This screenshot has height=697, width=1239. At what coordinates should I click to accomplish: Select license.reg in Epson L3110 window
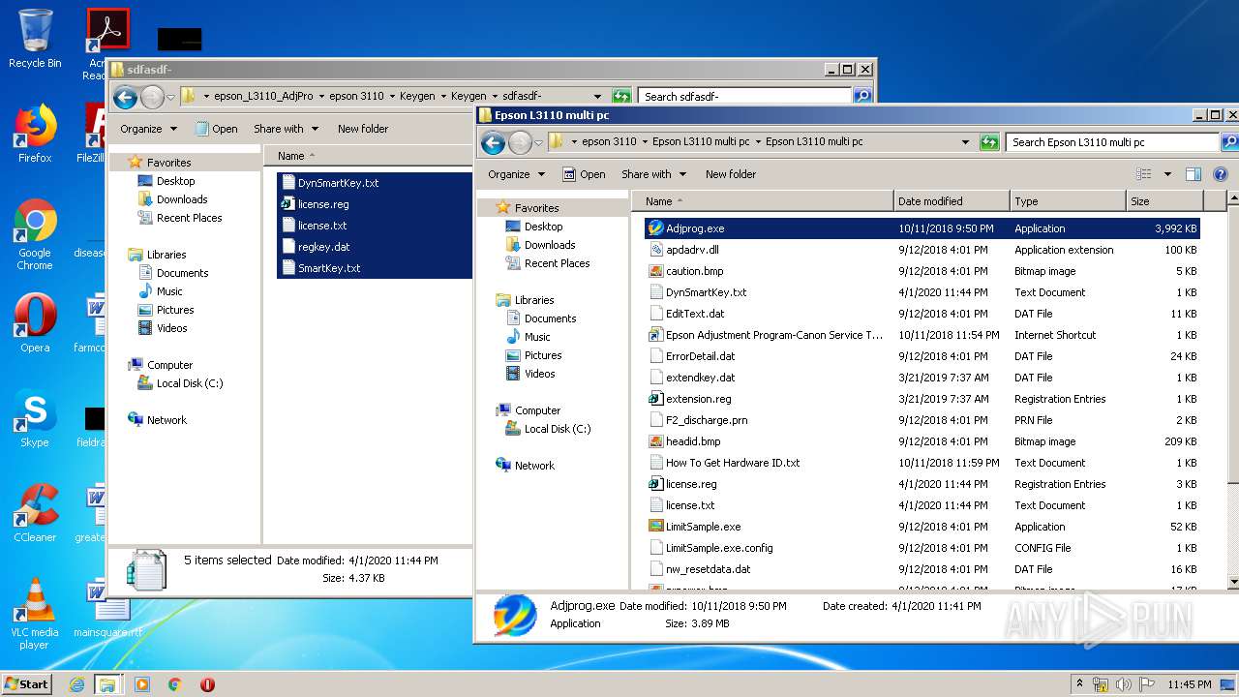(691, 484)
